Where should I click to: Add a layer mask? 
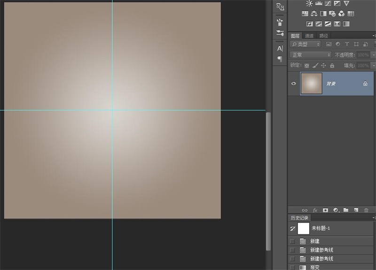coord(325,210)
